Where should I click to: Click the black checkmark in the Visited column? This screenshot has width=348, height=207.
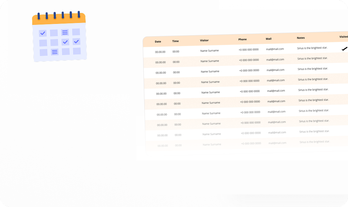[x=344, y=49]
